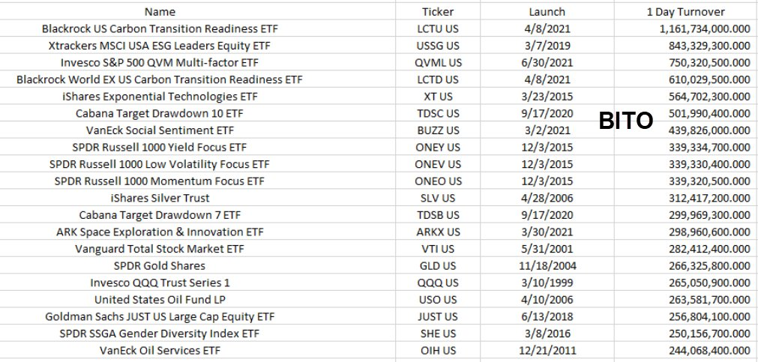The image size is (758, 362).
Task: Select the Ticker column header cell
Action: (x=438, y=11)
